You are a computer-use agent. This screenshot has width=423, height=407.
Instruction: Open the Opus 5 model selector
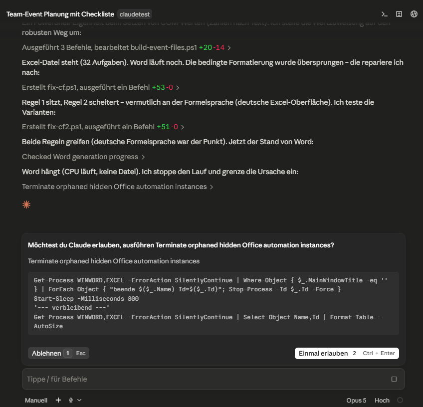tap(356, 400)
